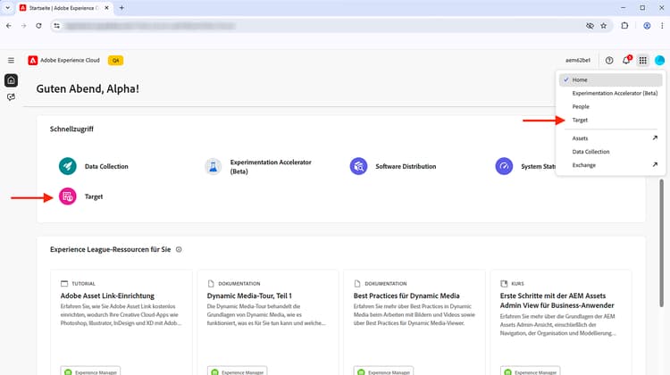The height and width of the screenshot is (375, 670).
Task: Choose Target in app switcher menu
Action: (x=610, y=120)
